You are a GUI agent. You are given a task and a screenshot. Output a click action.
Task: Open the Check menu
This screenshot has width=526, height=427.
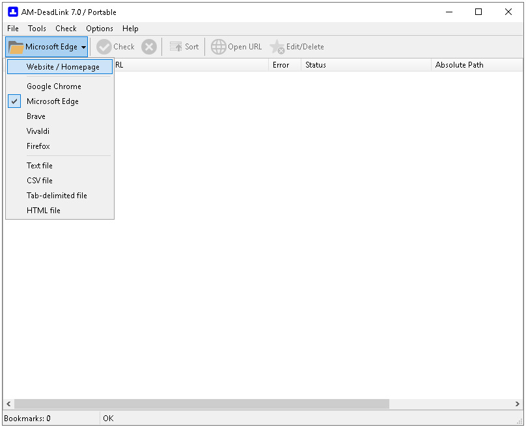click(x=66, y=29)
